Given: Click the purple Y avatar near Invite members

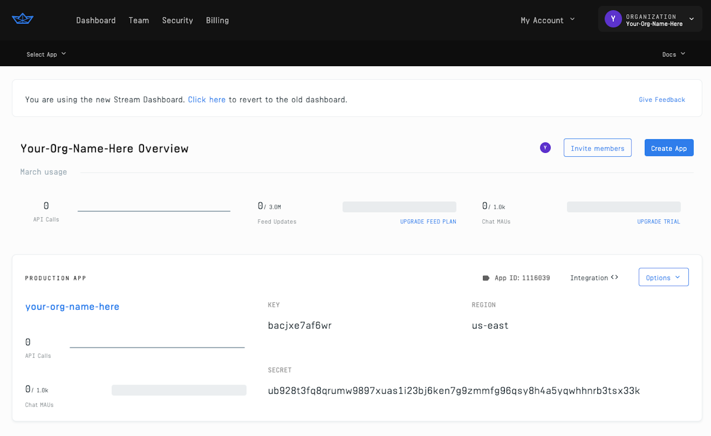Looking at the screenshot, I should [545, 147].
